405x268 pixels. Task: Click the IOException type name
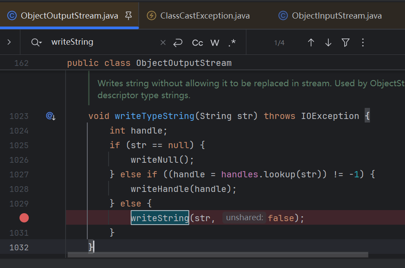[x=330, y=116]
